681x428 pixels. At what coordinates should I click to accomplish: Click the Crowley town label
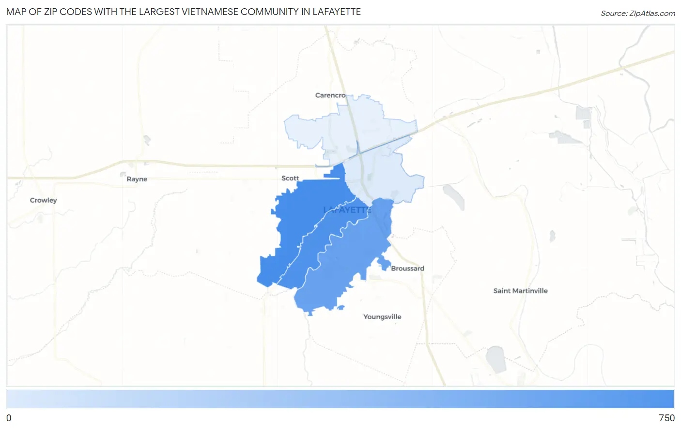[44, 200]
